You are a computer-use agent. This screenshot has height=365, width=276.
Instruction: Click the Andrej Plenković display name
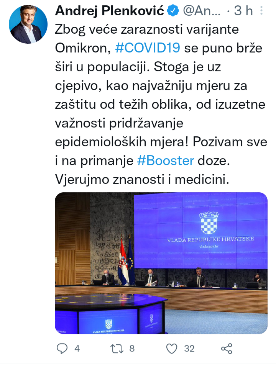pos(110,11)
